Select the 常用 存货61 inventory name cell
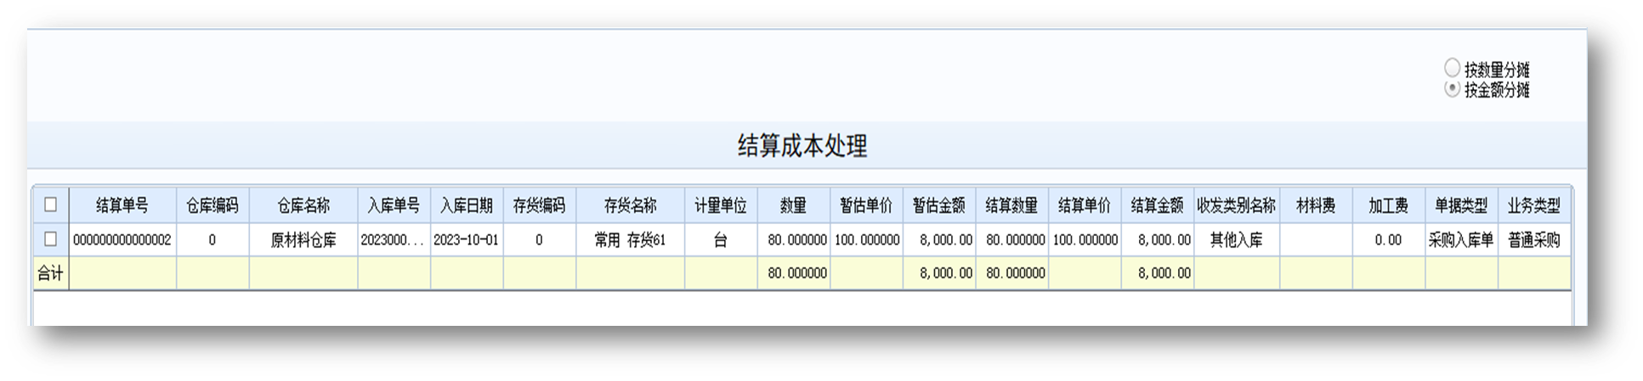1643x381 pixels. pyautogui.click(x=631, y=240)
